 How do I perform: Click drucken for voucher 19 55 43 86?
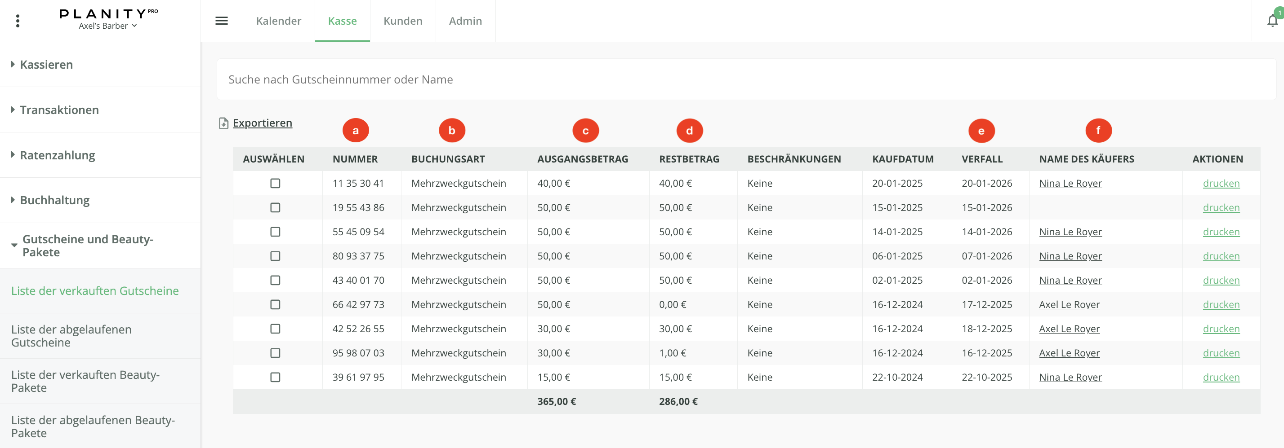pos(1221,207)
